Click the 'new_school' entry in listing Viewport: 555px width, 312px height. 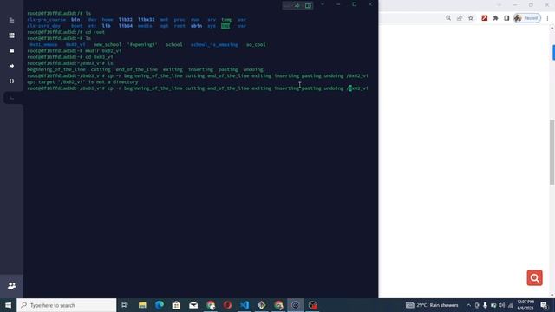click(108, 44)
